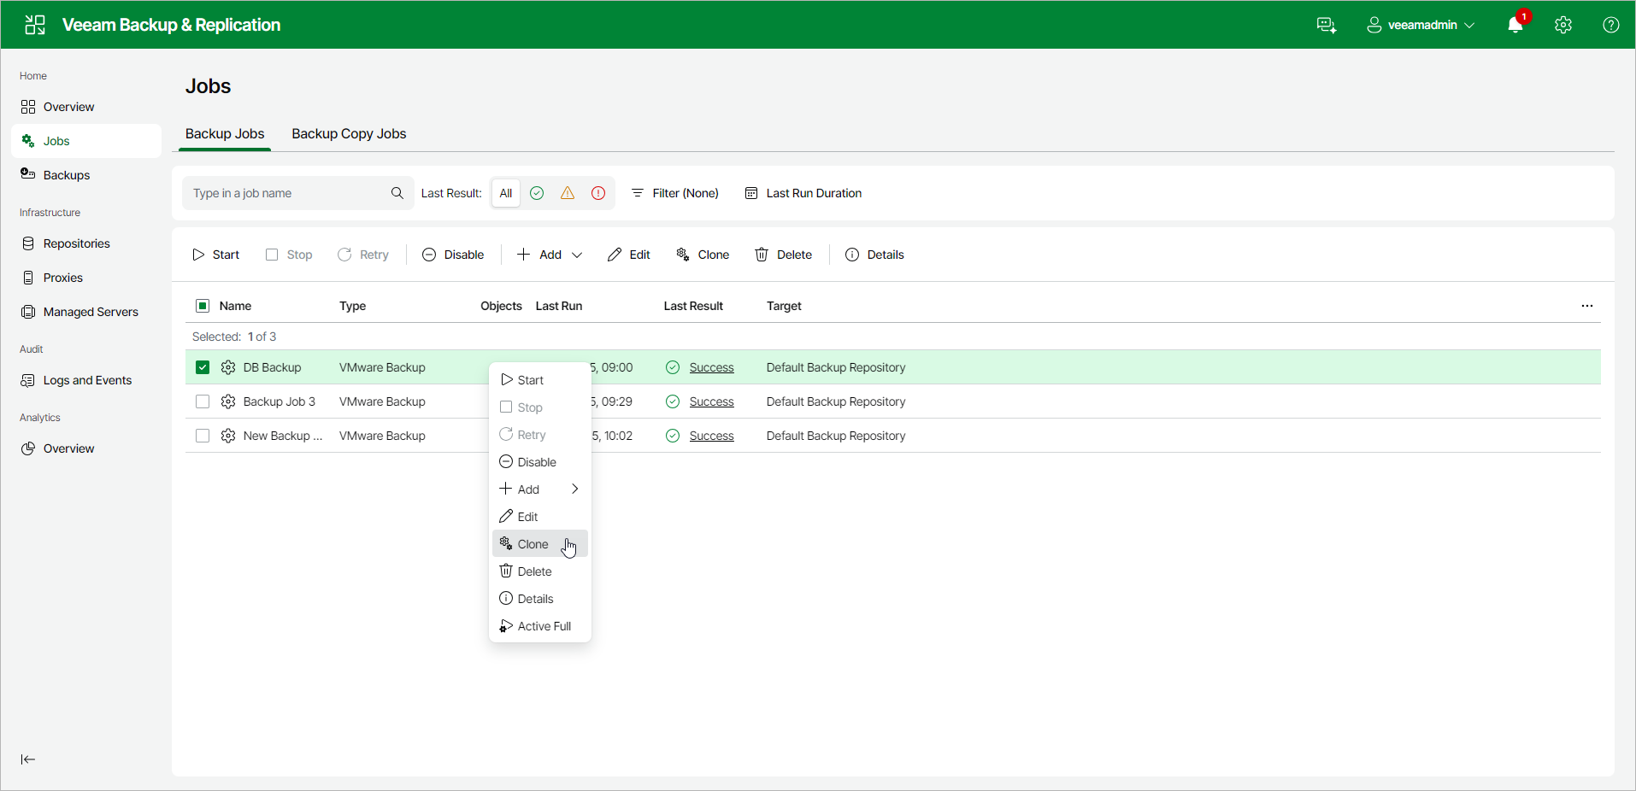Go to Home Overview in sidebar
Screen dimensions: 1636x791
86,107
